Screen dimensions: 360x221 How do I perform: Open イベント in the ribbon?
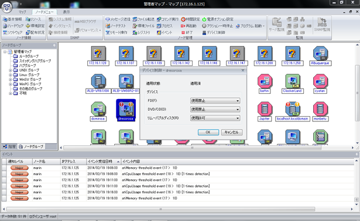(164, 33)
